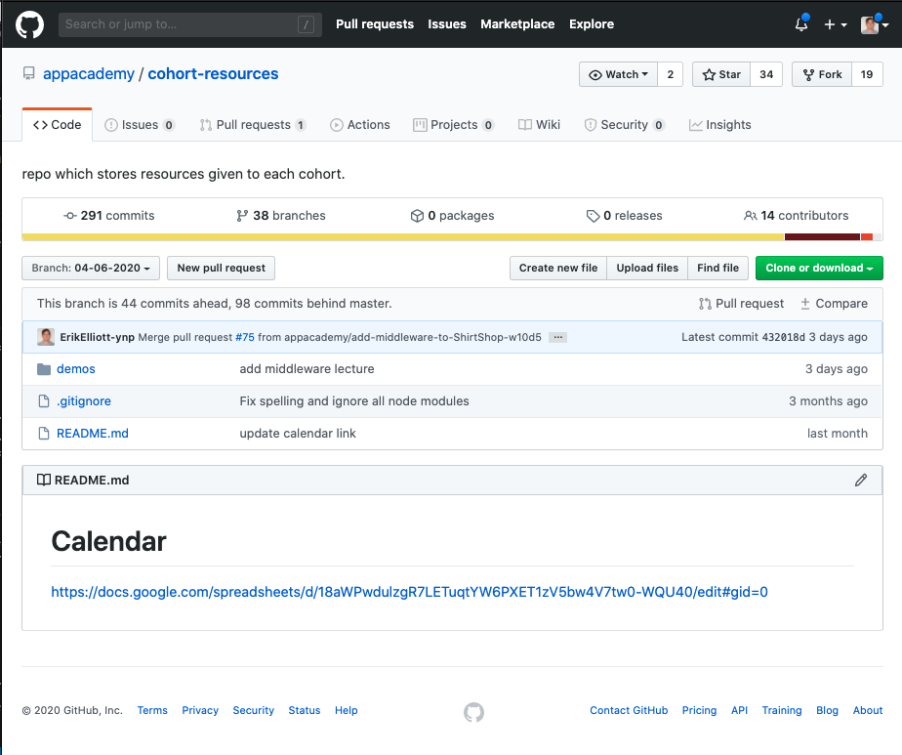
Task: Click the README.md file icon in list
Action: click(x=44, y=434)
